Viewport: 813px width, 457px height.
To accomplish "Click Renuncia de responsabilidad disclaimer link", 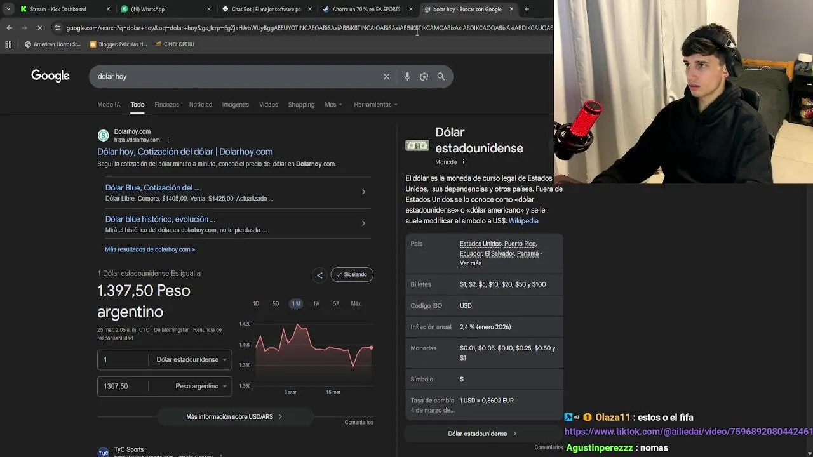I will pos(159,334).
